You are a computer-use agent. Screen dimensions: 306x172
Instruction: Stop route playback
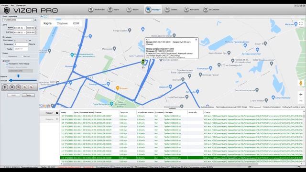(x=12, y=87)
